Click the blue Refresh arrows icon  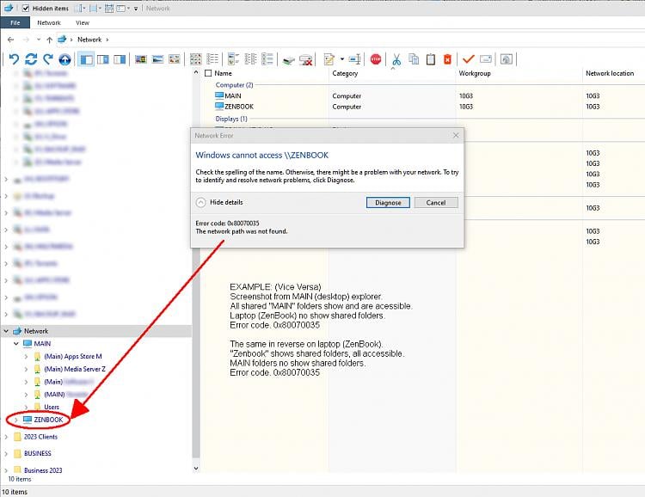[31, 59]
